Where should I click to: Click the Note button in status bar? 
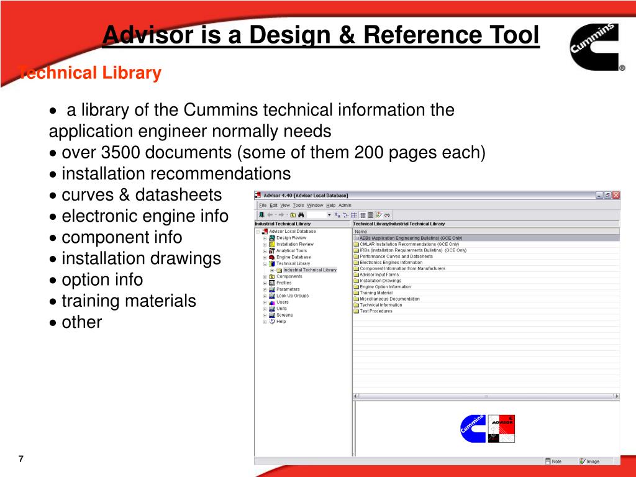click(553, 461)
